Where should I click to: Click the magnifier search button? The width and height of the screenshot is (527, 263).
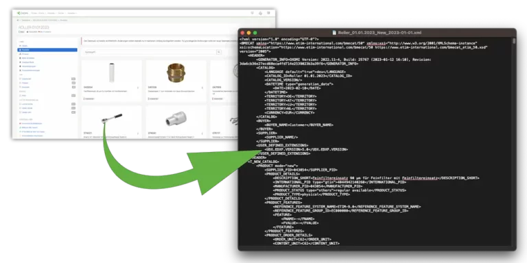[219, 52]
